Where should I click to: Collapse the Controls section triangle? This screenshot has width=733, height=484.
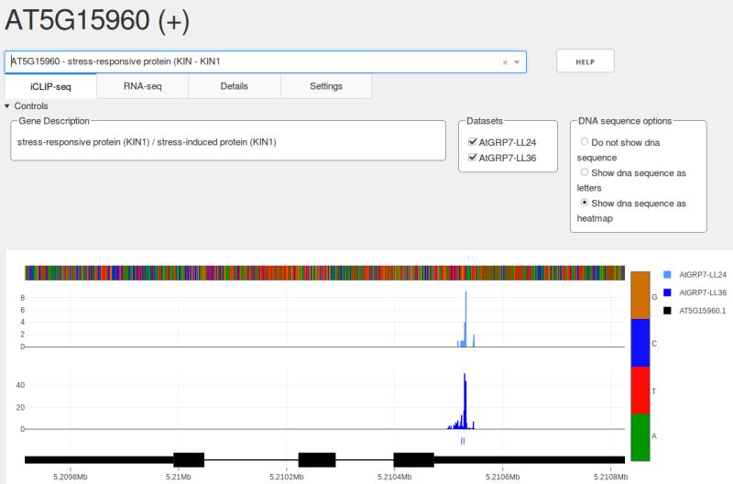click(x=7, y=106)
